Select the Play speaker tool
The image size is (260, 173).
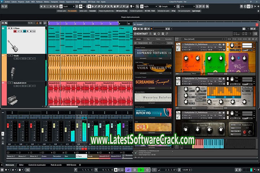pyautogui.click(x=124, y=6)
